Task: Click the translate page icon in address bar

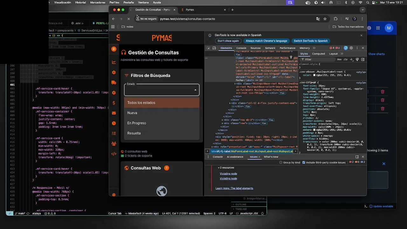Action: [x=318, y=19]
